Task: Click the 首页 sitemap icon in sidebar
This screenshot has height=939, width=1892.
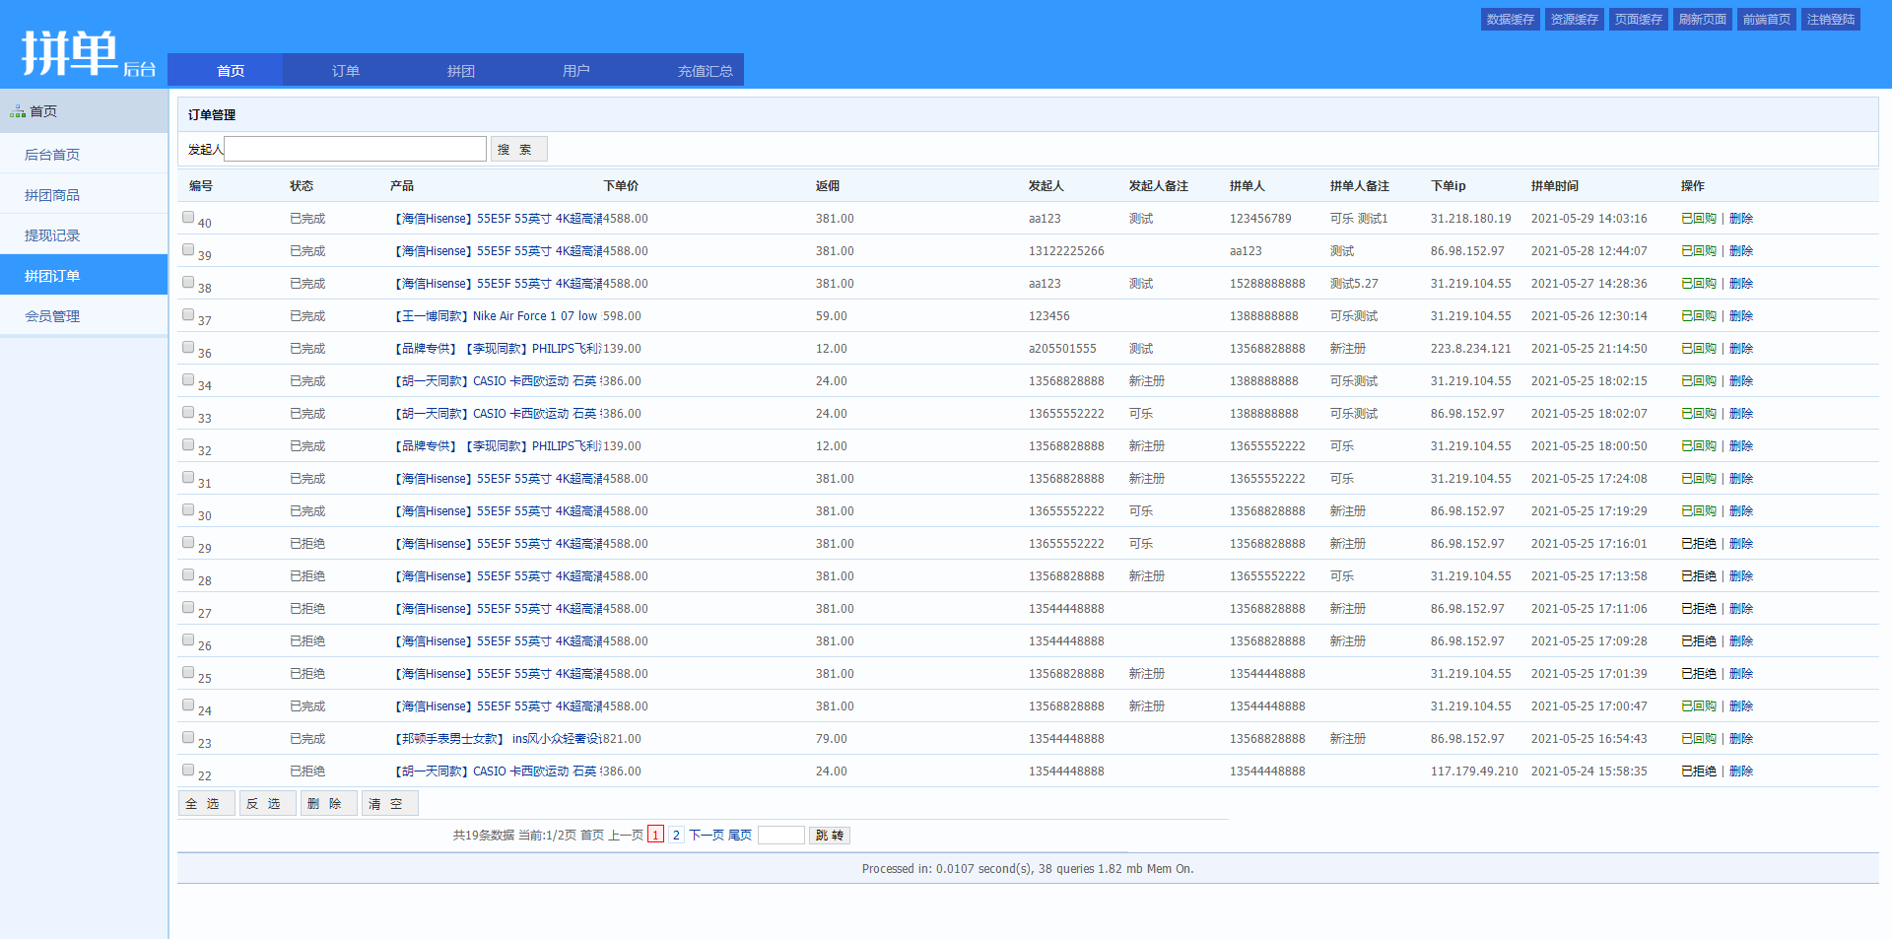Action: pos(18,112)
